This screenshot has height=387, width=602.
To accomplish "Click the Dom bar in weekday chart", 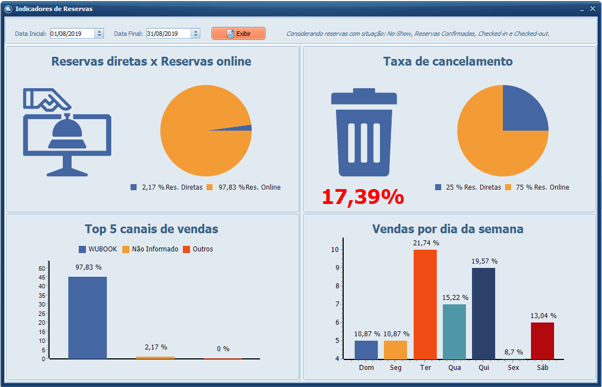I will click(366, 350).
